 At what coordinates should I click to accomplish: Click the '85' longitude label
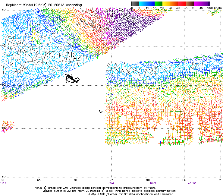tap(184, 180)
